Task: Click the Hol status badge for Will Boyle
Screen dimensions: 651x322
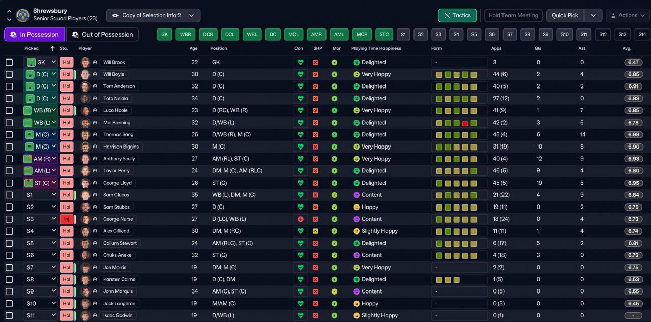Action: [67, 74]
